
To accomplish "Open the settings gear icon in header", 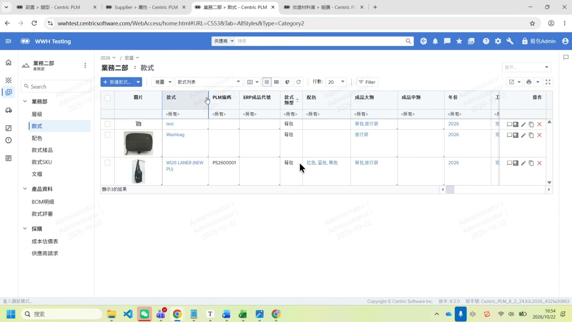I will click(498, 41).
